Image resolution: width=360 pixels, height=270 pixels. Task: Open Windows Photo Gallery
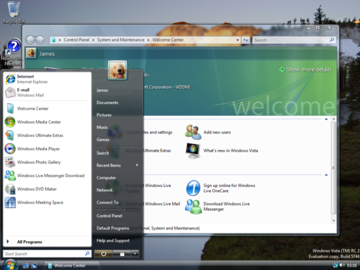pyautogui.click(x=47, y=162)
